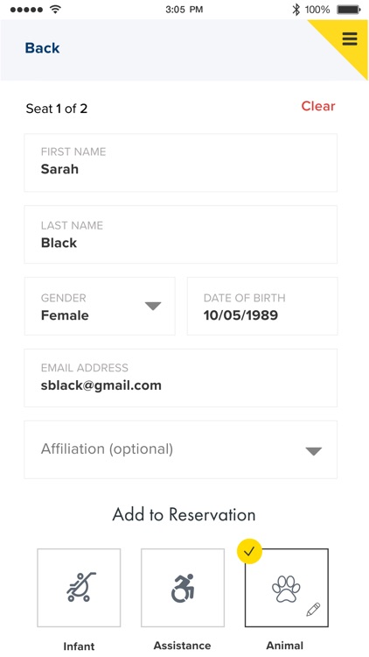Tap the Bluetooth status icon
This screenshot has height=657, width=369.
(x=296, y=10)
